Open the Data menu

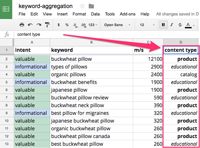(95, 14)
